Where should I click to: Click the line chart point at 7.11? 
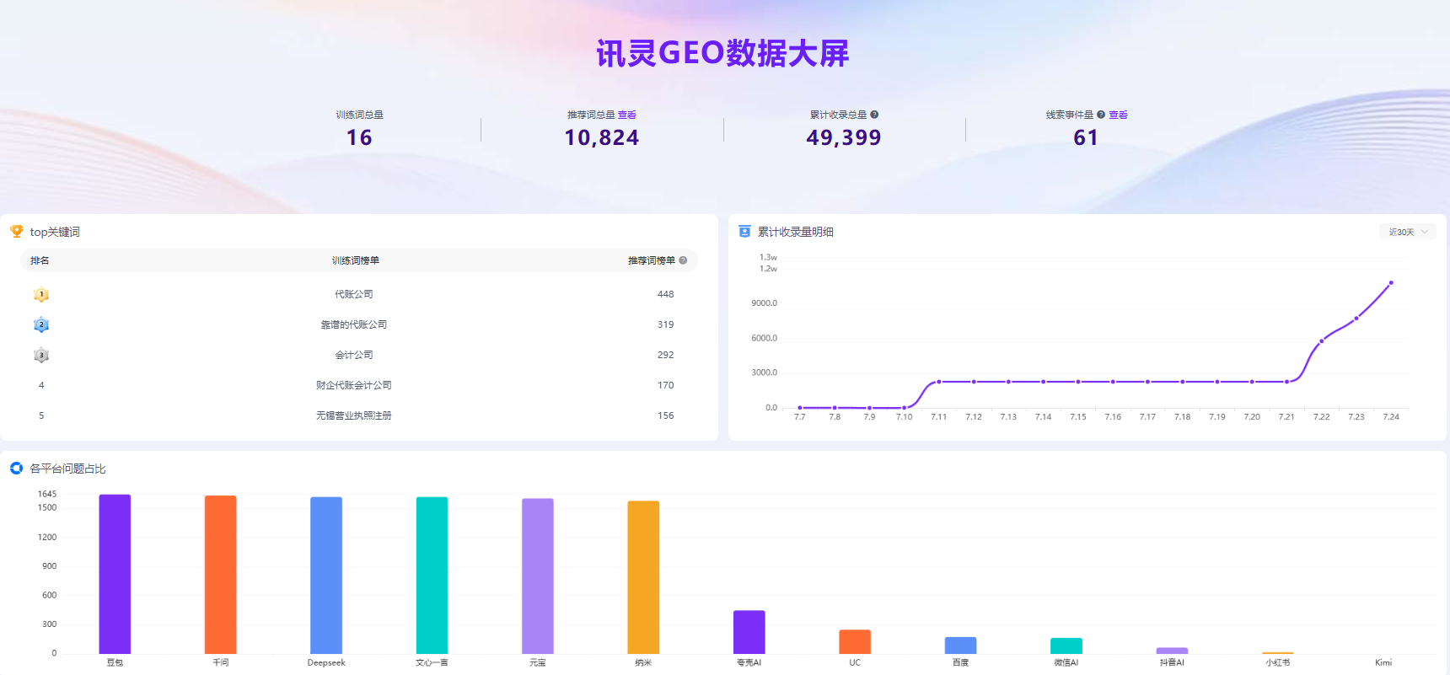939,382
